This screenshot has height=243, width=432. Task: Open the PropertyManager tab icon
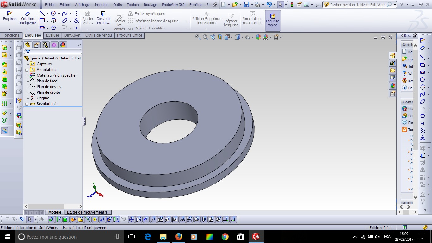click(x=36, y=45)
